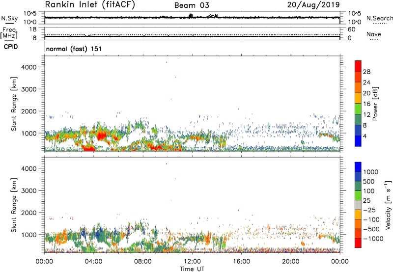
Task: Click the power colorbar value '4'
Action: (365, 136)
